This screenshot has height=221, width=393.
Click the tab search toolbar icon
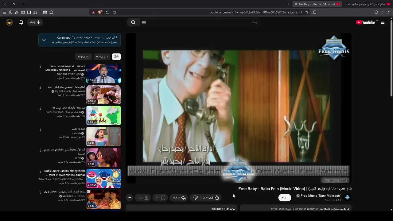(45, 12)
